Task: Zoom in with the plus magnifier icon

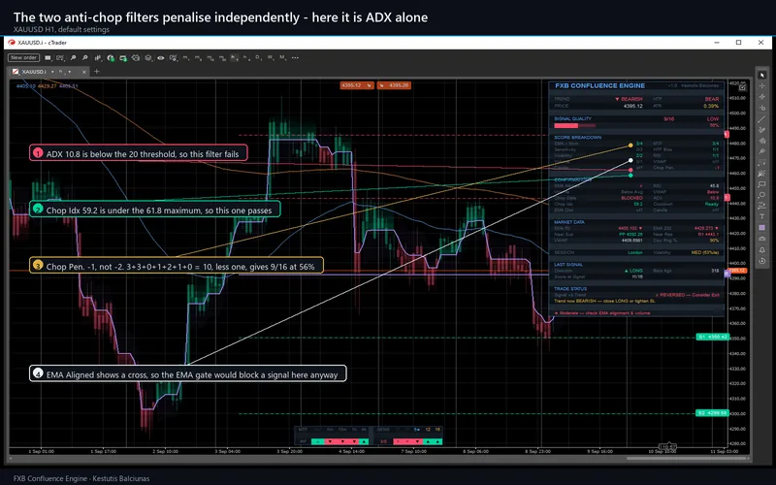Action: pyautogui.click(x=73, y=58)
